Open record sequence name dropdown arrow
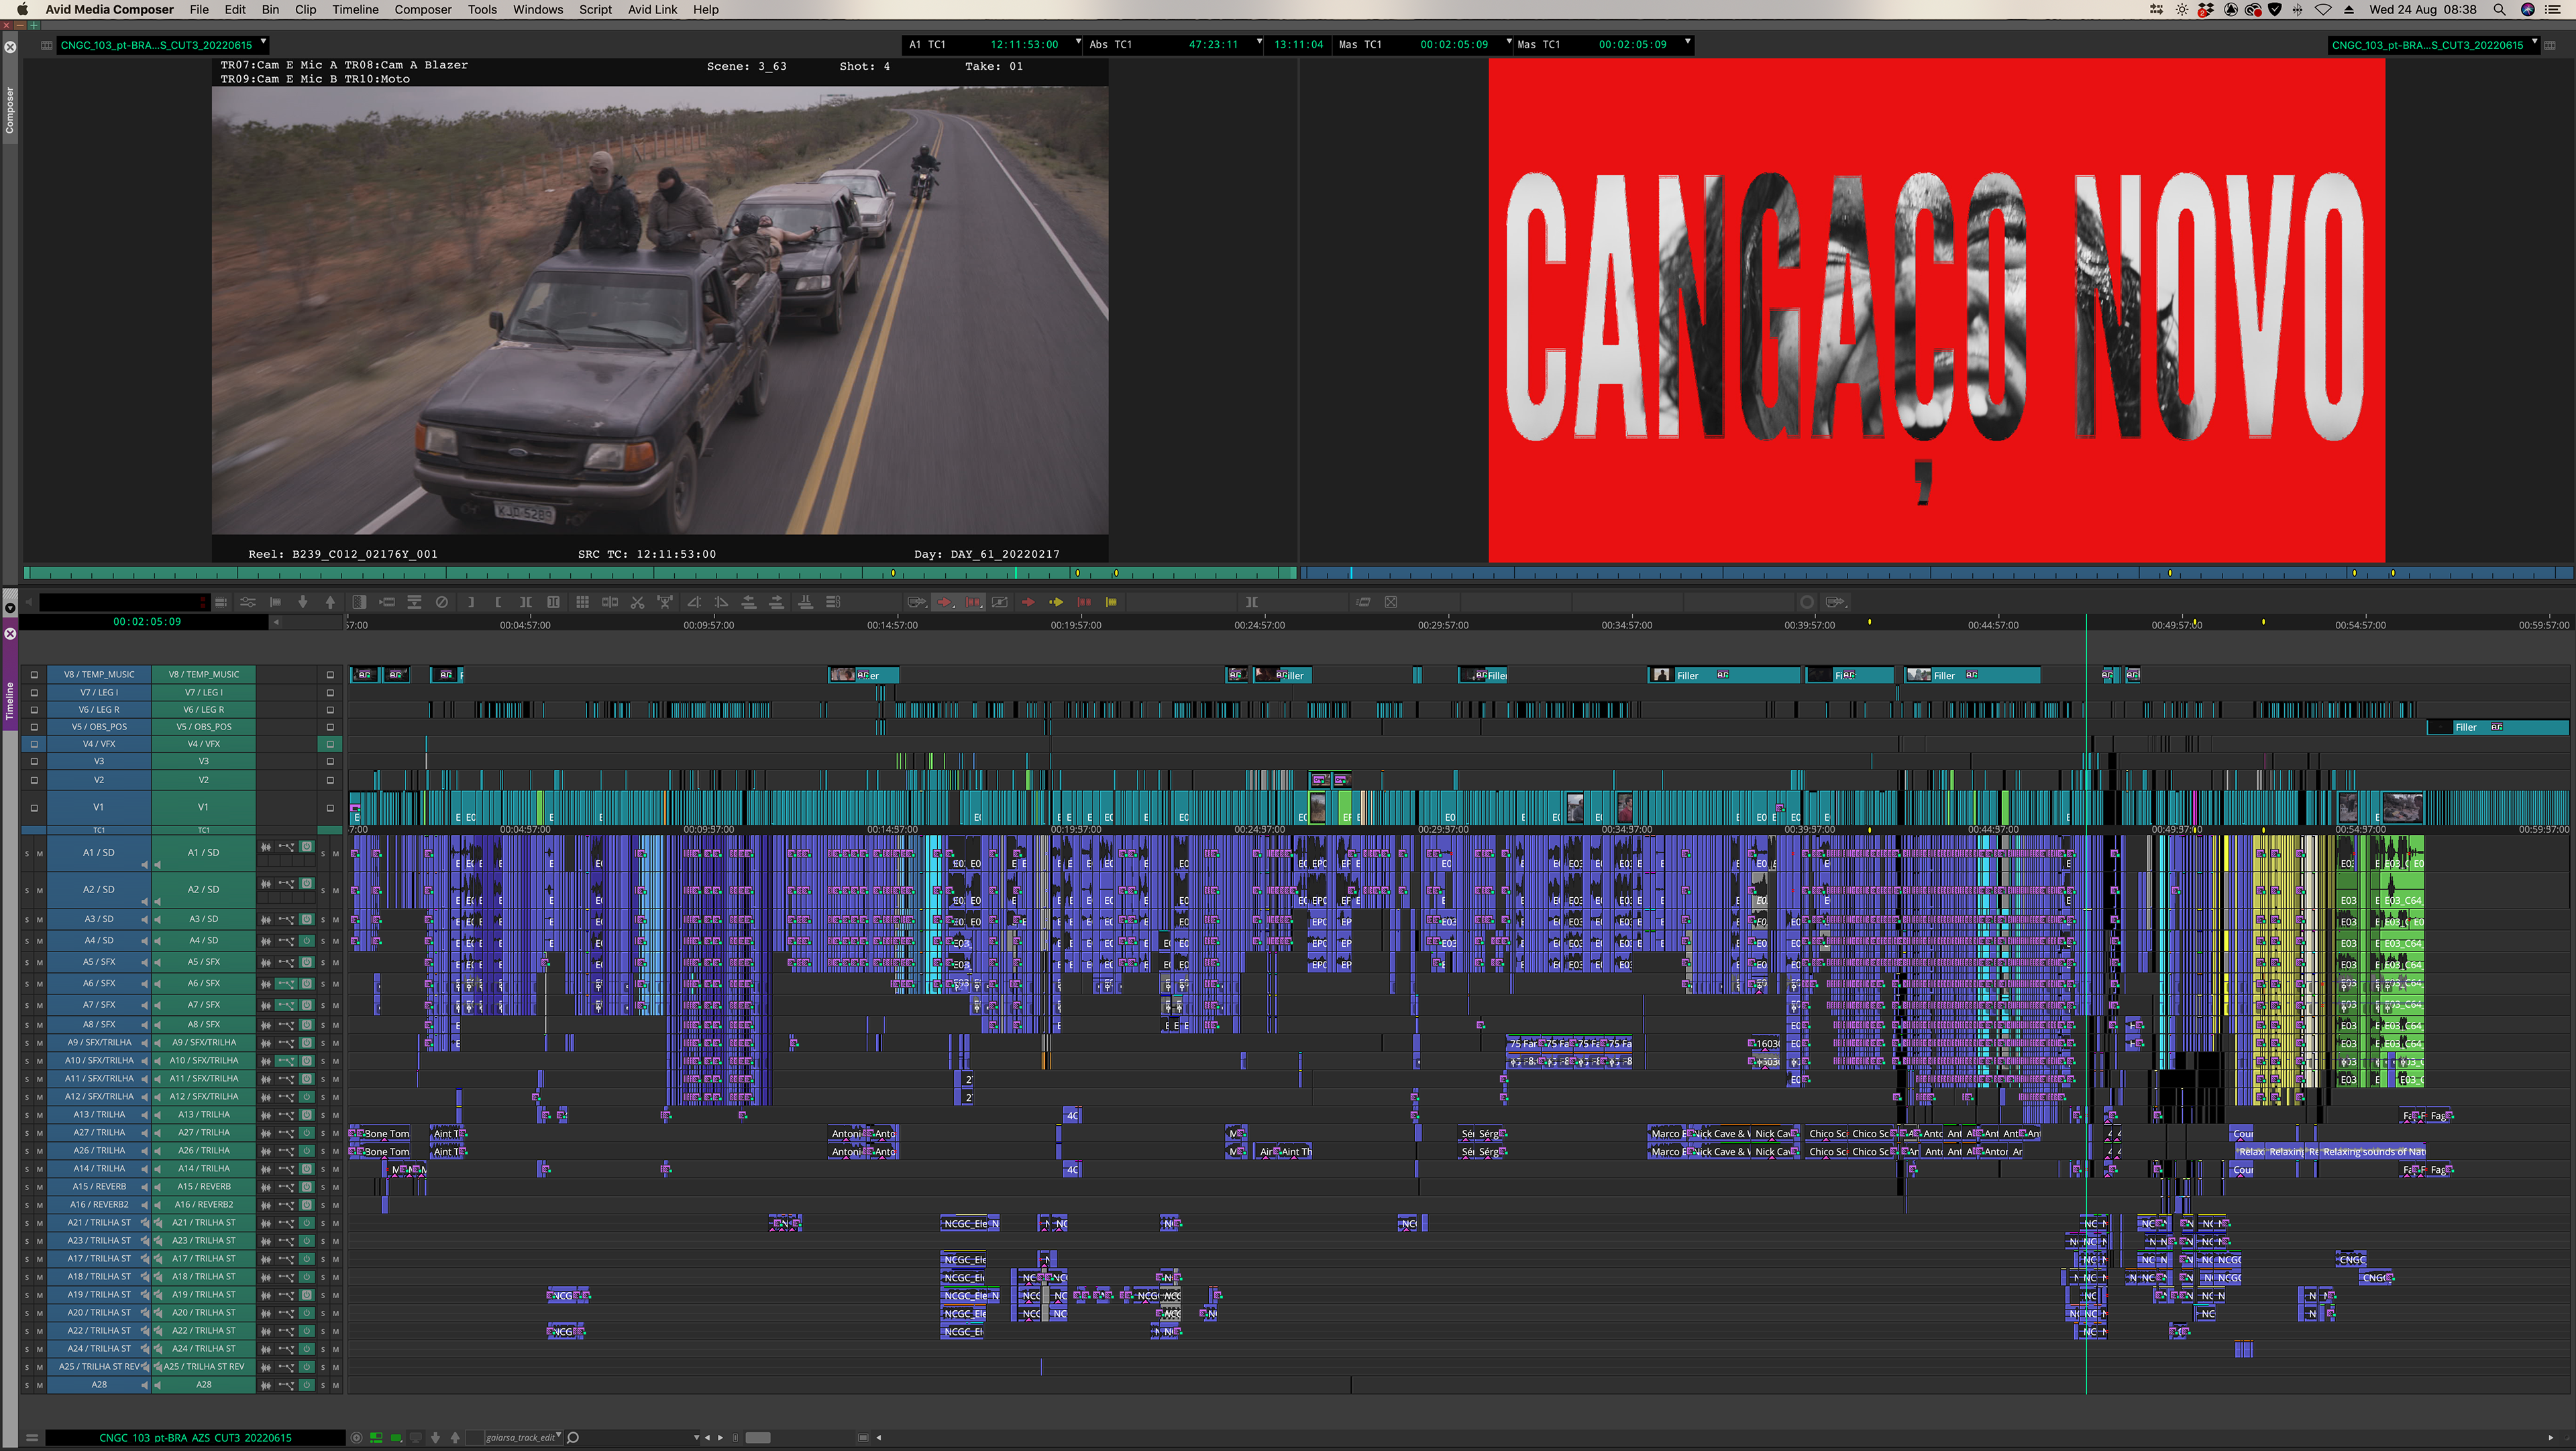This screenshot has width=2576, height=1451. point(2534,42)
